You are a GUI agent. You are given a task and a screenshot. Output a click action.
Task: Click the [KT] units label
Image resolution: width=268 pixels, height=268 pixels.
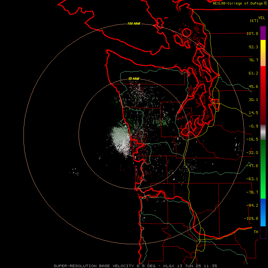tap(254, 21)
